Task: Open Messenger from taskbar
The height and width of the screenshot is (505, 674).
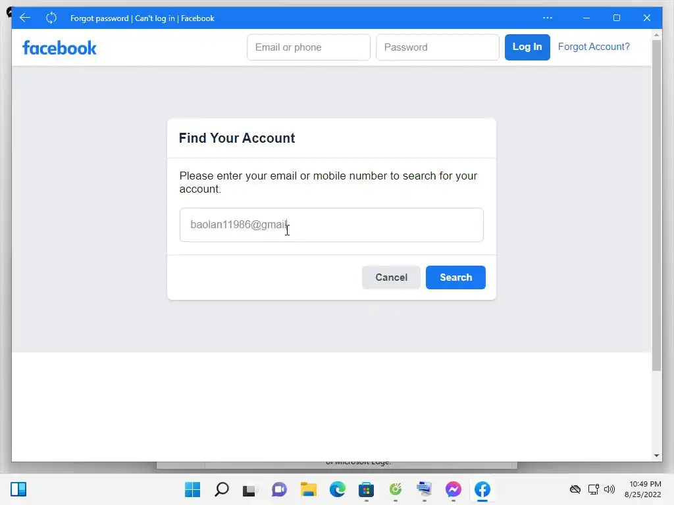Action: click(454, 489)
